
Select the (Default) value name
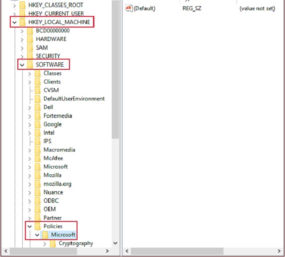point(144,8)
